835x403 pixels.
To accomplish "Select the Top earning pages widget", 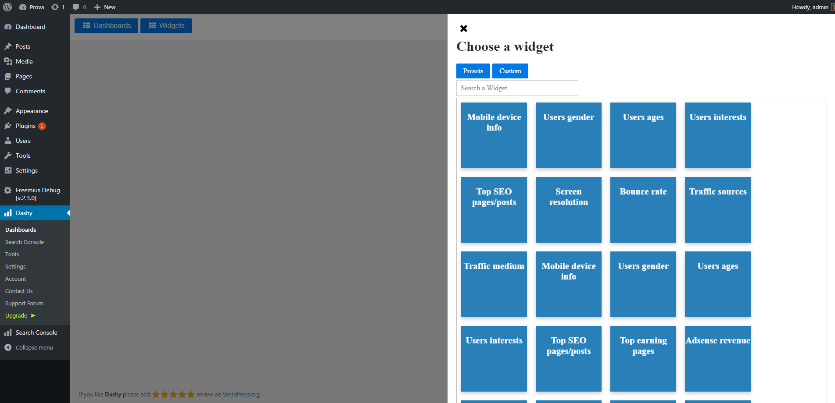I will 643,359.
